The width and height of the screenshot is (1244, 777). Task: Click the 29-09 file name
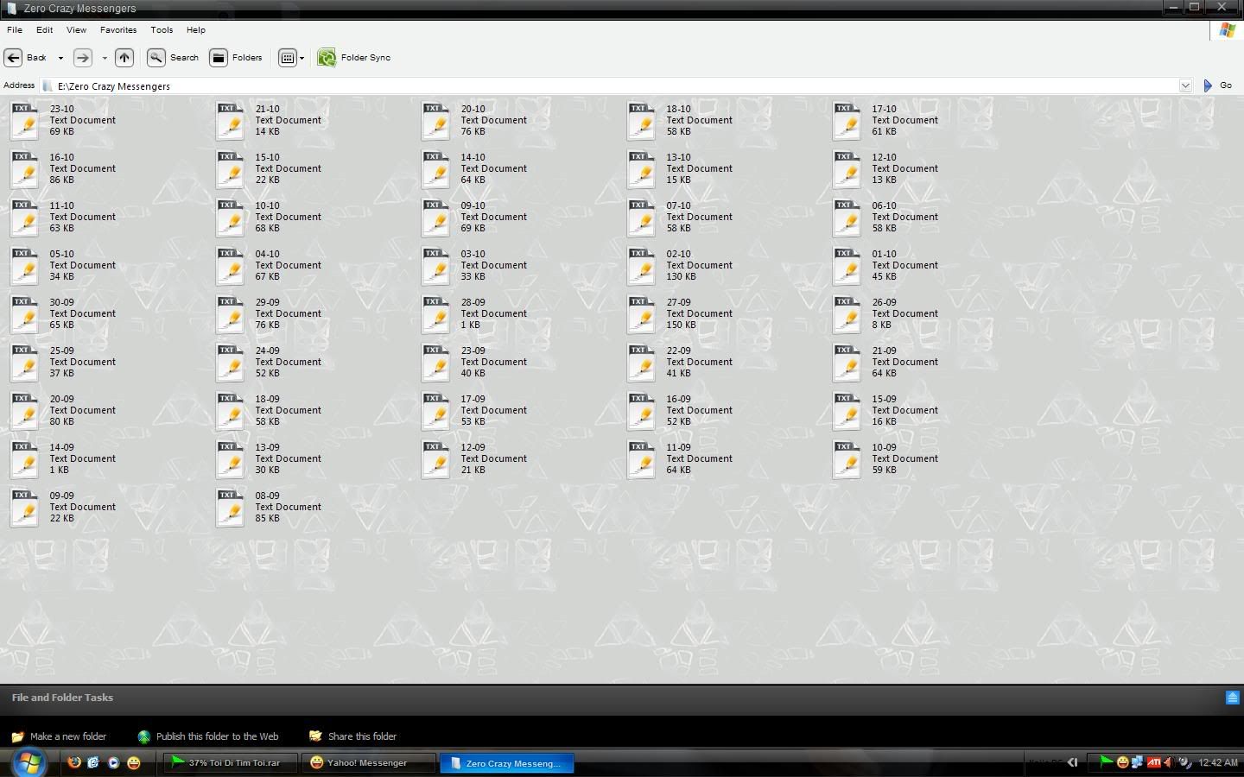tap(267, 303)
